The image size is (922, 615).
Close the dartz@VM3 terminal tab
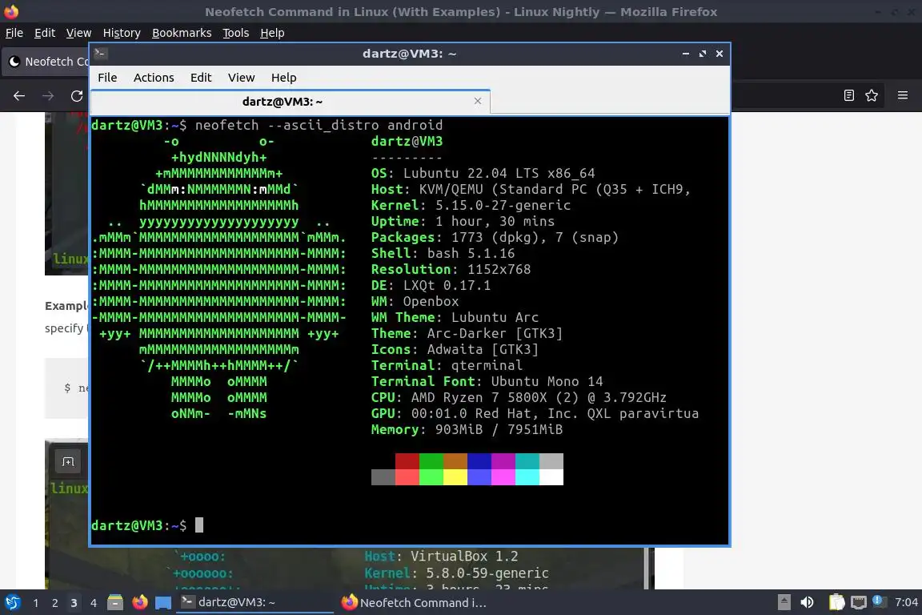point(478,101)
